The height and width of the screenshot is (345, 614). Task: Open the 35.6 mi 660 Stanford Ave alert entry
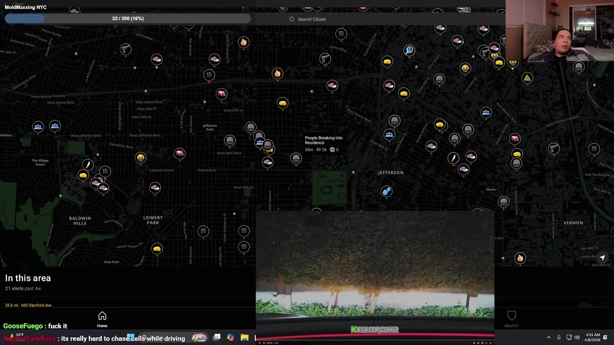28,305
